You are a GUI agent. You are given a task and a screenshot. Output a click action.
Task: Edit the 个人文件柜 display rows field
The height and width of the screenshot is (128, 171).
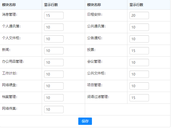[54, 39]
